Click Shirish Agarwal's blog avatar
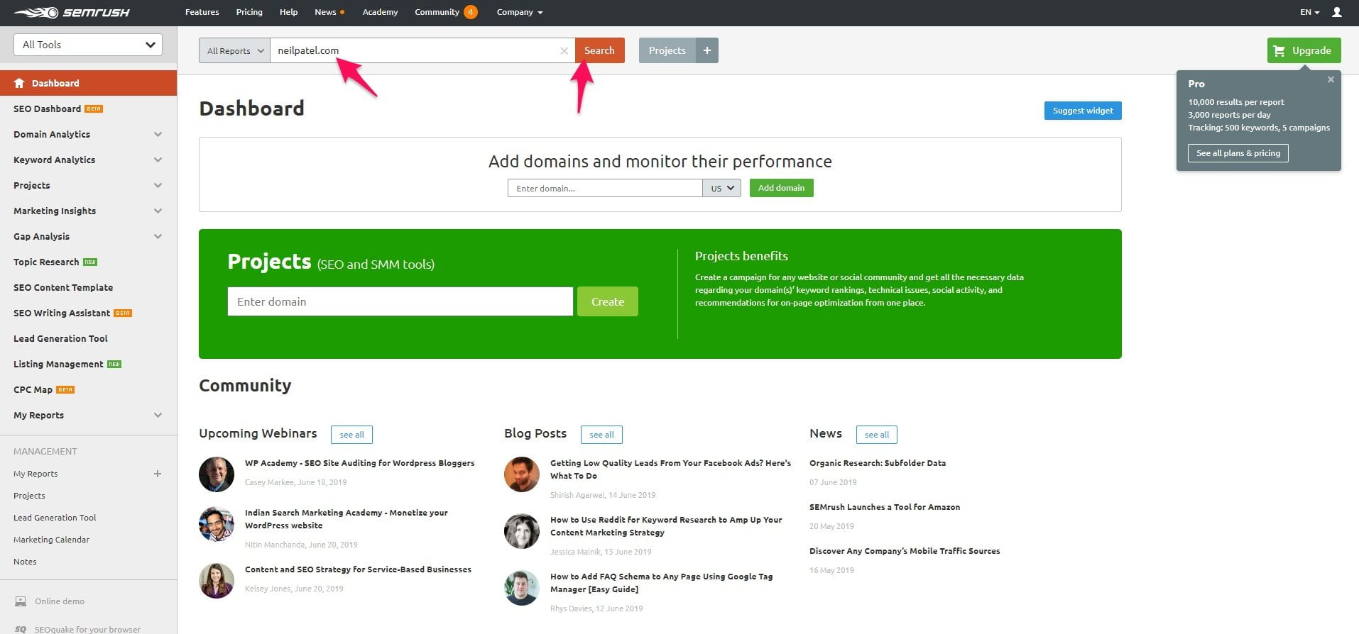The height and width of the screenshot is (634, 1359). pos(522,474)
